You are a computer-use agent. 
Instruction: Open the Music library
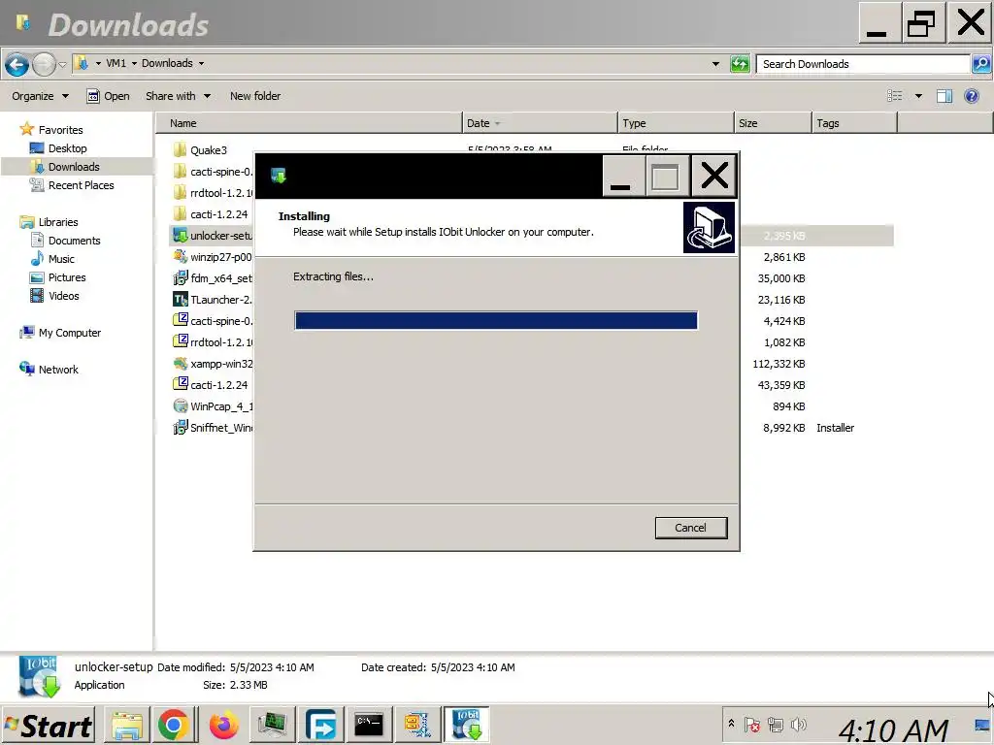click(x=61, y=259)
